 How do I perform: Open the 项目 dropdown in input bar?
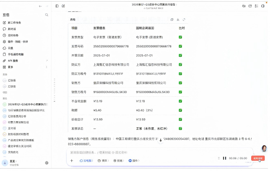tap(103, 161)
